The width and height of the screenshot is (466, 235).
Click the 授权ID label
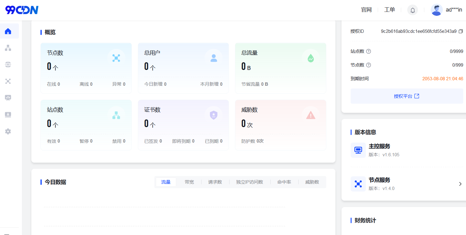(357, 31)
